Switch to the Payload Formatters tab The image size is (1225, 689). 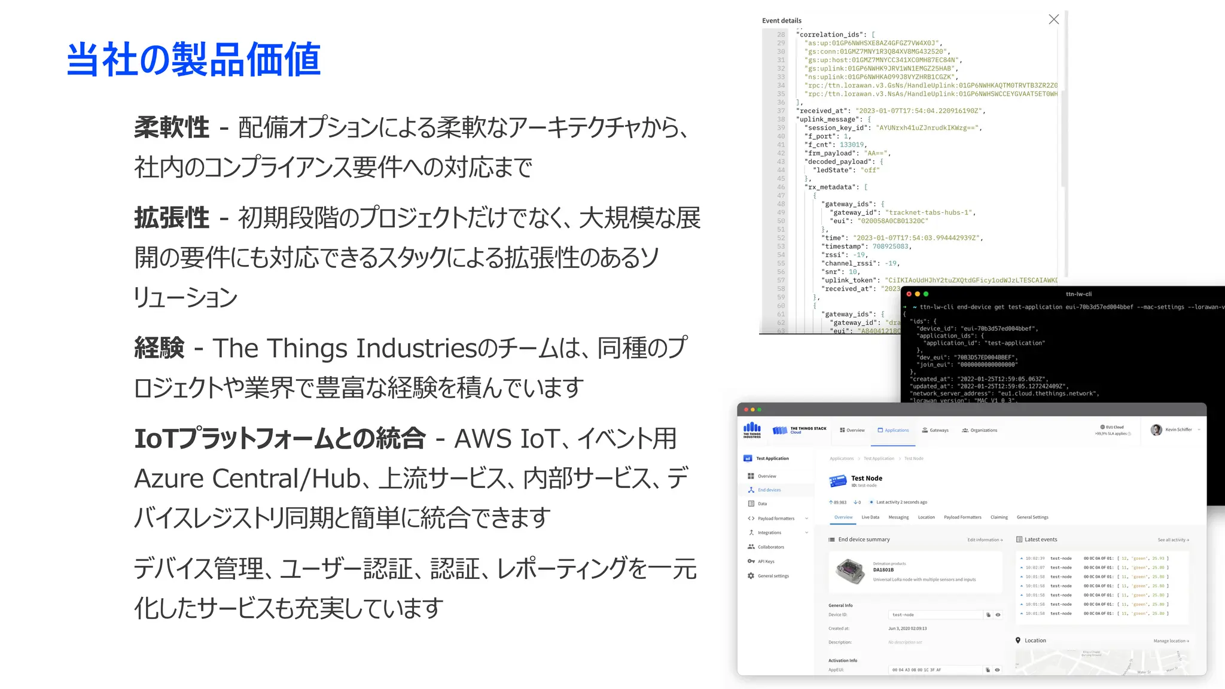[x=962, y=517]
